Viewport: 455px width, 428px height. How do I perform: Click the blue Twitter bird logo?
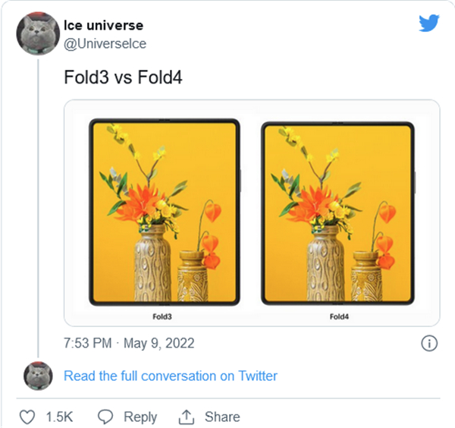pos(428,24)
